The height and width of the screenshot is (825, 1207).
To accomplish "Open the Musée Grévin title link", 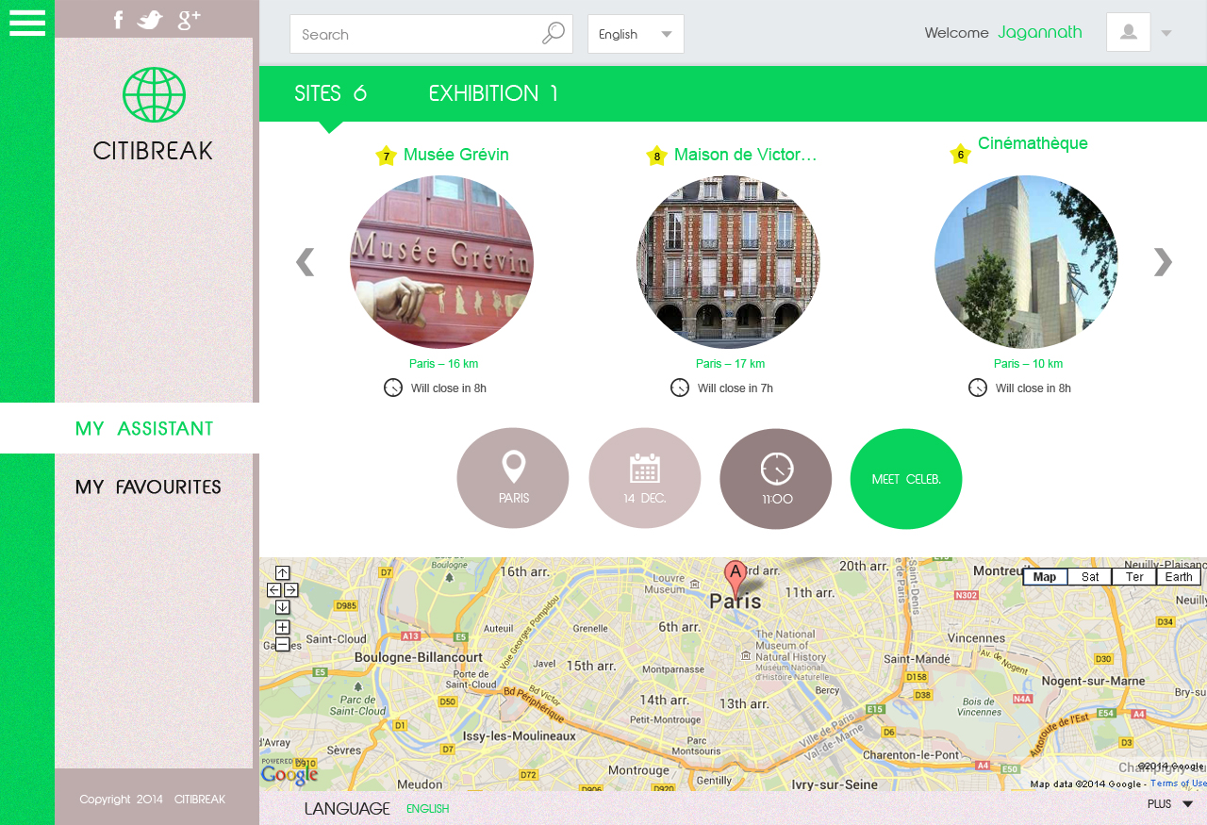I will [456, 155].
